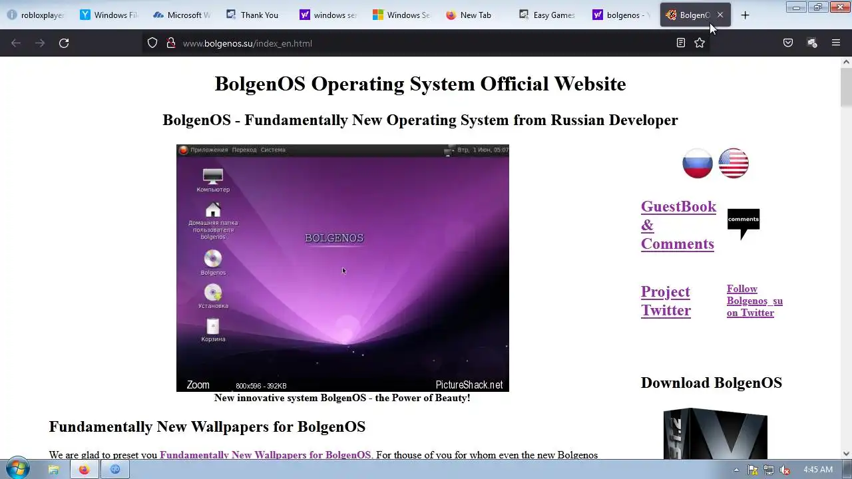Viewport: 852px width, 479px height.
Task: Click the blue round app taskbar icon
Action: click(115, 469)
